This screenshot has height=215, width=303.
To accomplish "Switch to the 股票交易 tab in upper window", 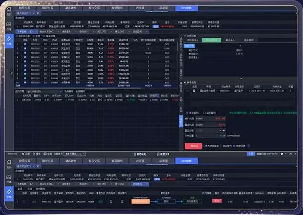I will tap(25, 8).
